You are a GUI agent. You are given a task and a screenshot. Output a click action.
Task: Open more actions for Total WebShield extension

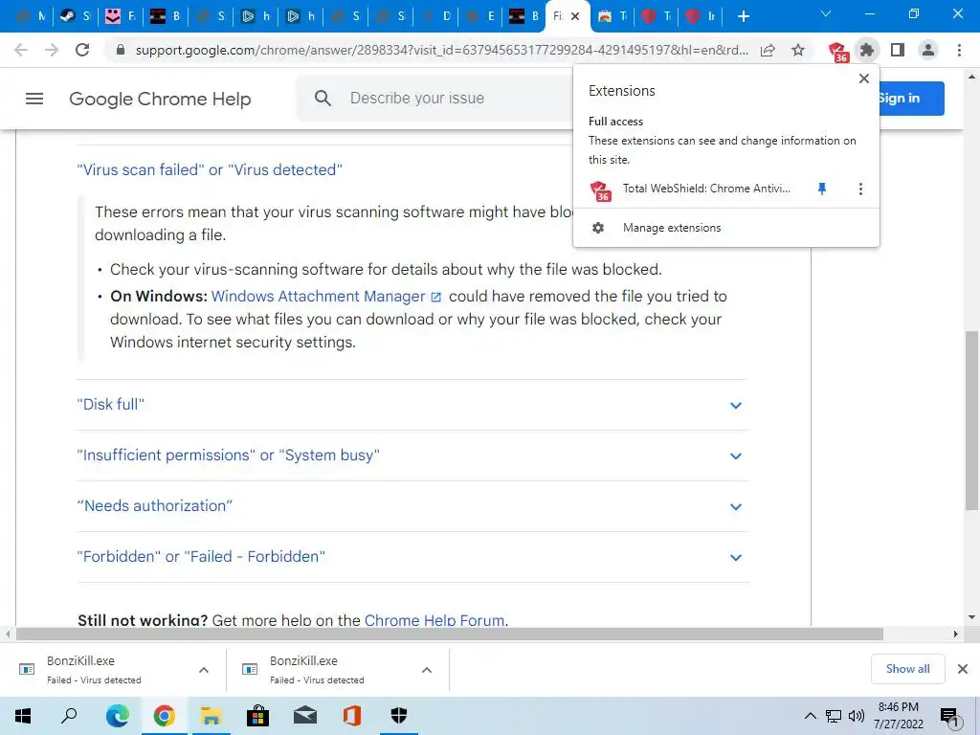tap(860, 189)
